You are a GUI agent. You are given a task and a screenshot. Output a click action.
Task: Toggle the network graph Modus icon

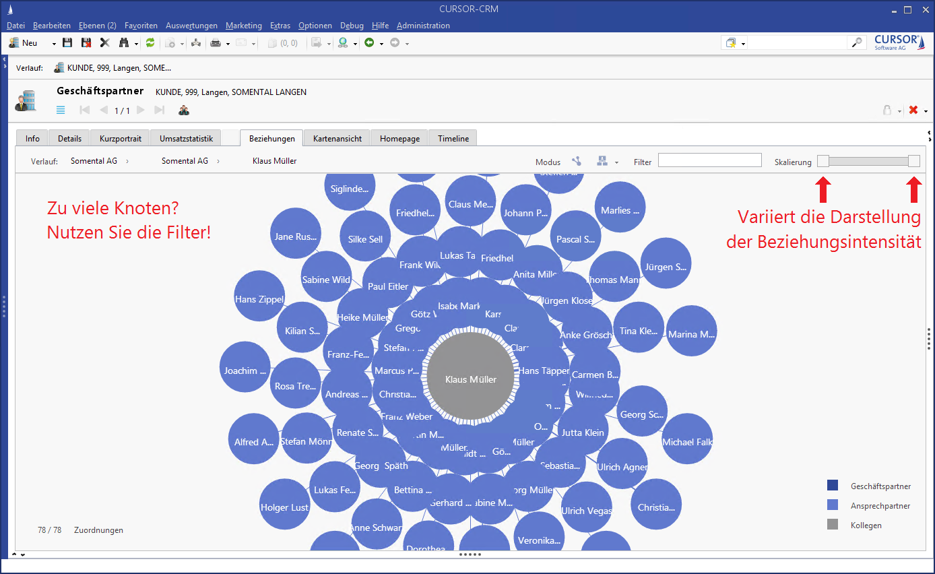tap(577, 161)
